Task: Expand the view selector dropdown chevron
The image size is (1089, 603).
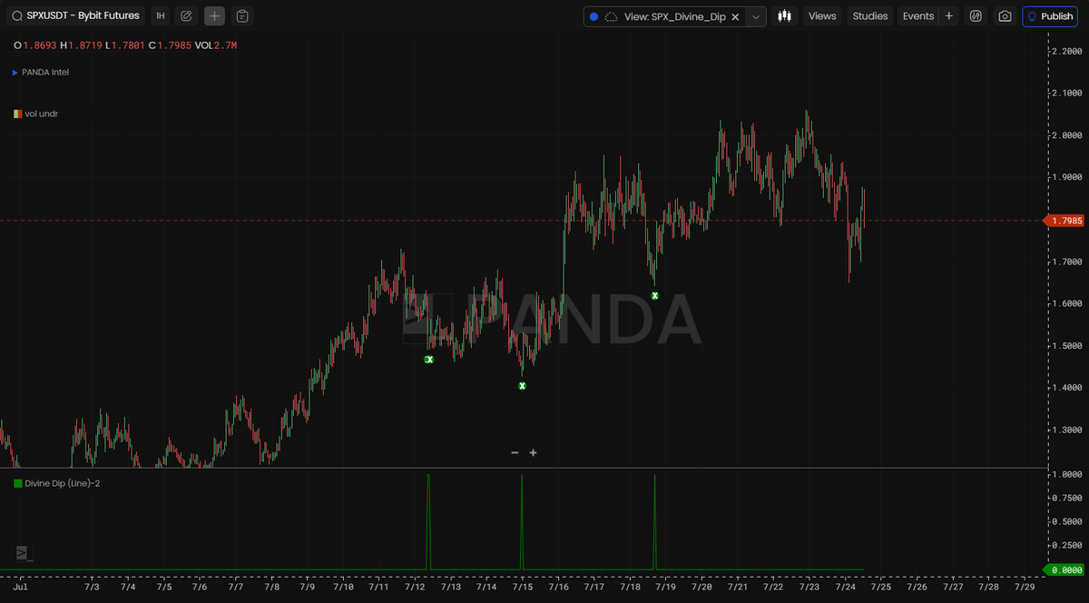Action: (x=756, y=16)
